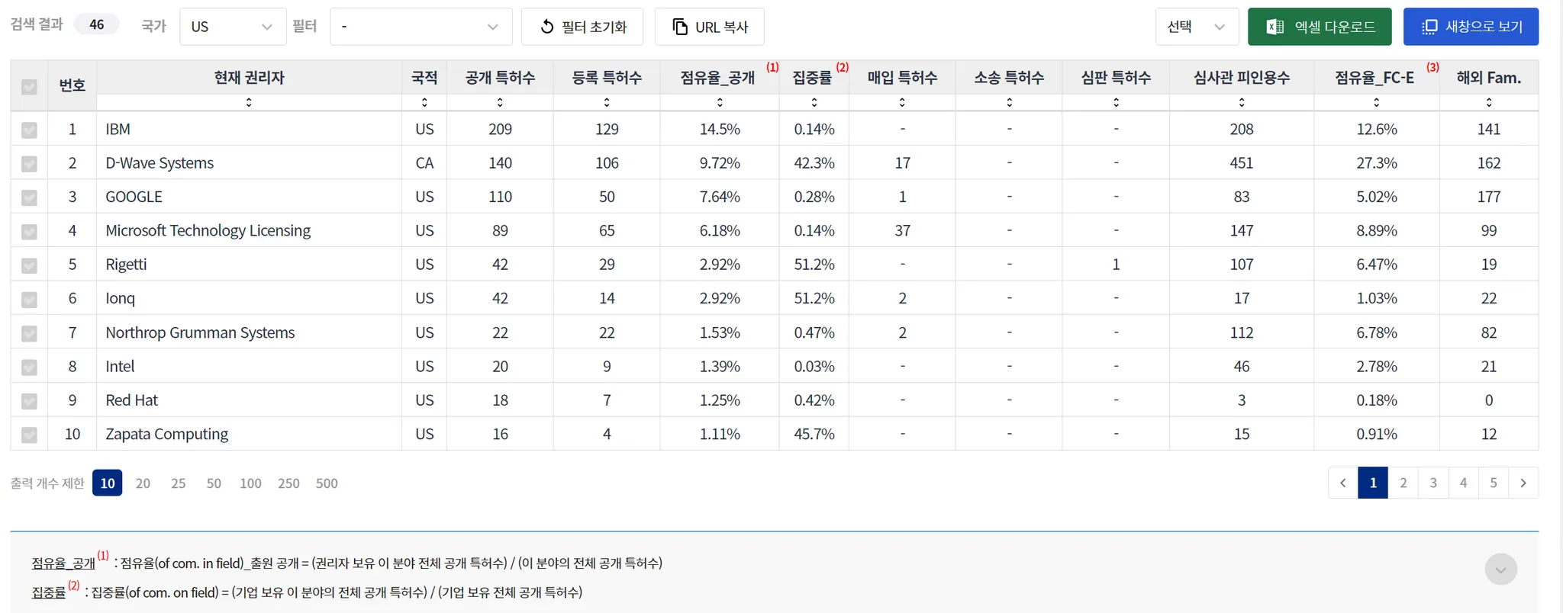Set output limit to 10 rows

coord(108,483)
